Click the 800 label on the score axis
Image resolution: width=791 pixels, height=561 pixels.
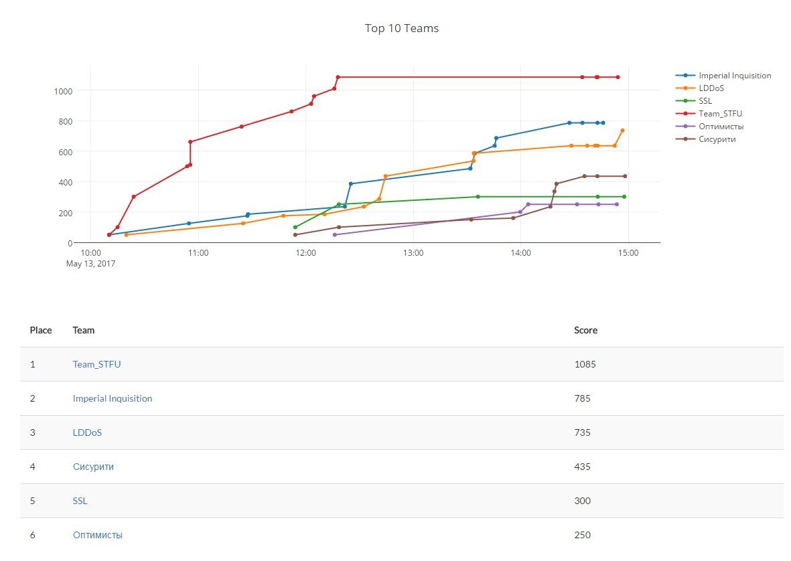[x=66, y=121]
